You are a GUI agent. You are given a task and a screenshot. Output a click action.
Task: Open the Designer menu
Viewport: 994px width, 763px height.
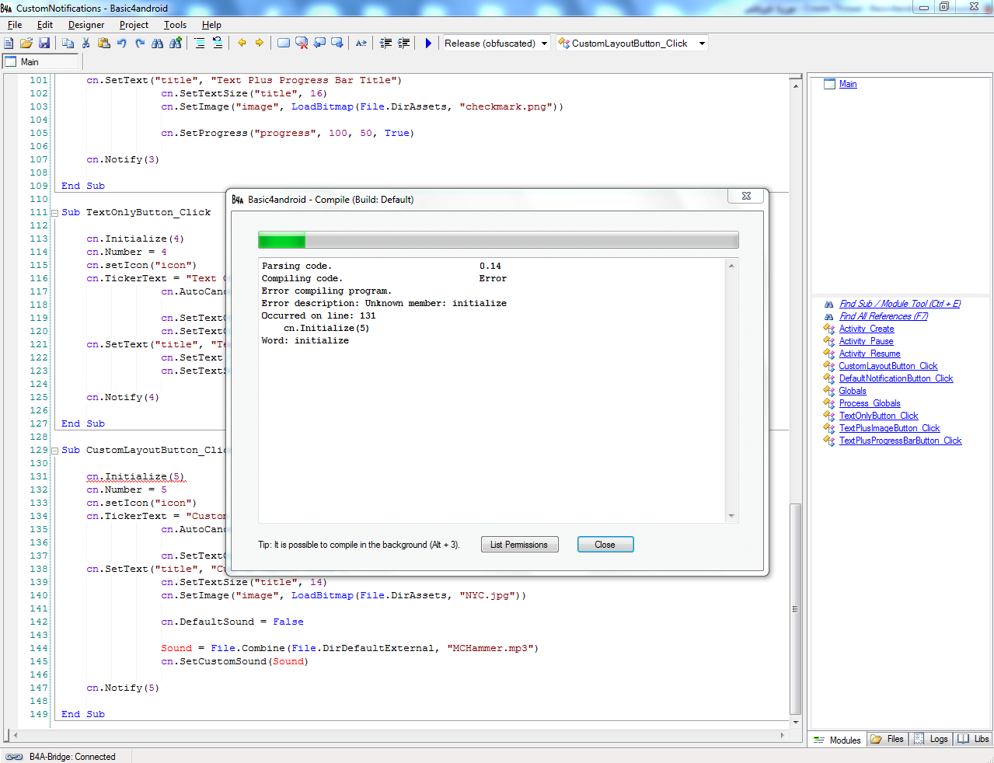[x=86, y=25]
